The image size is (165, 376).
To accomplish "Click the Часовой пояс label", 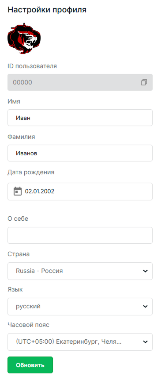I will pos(29,325).
